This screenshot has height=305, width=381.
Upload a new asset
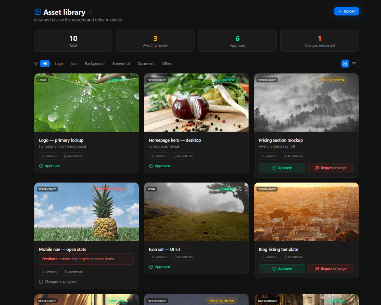pos(346,11)
